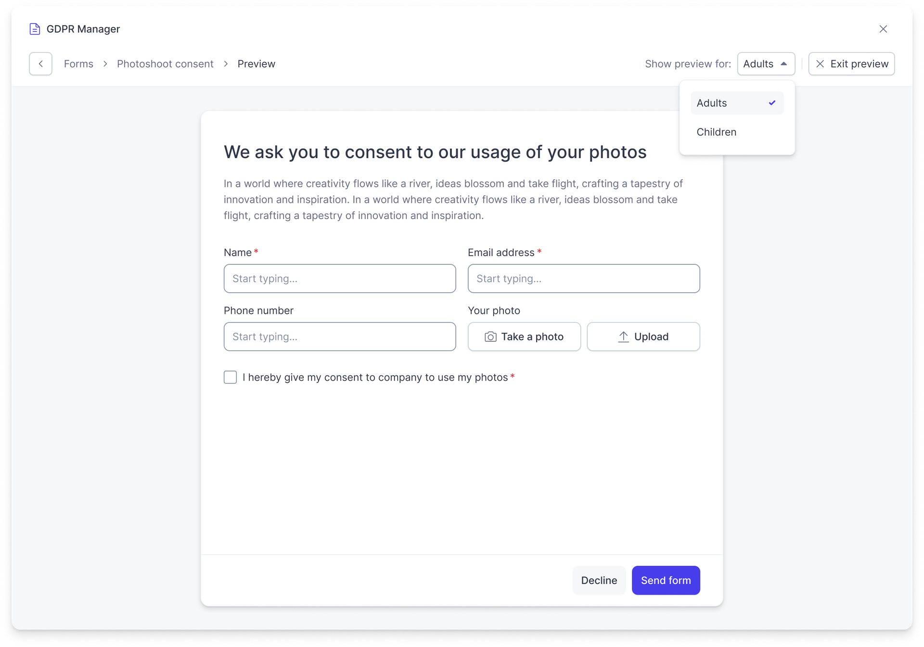Click the checkmark next to Adults

coord(772,103)
